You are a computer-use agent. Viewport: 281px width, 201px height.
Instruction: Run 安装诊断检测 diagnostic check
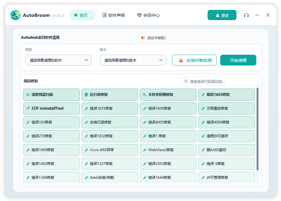point(194,60)
